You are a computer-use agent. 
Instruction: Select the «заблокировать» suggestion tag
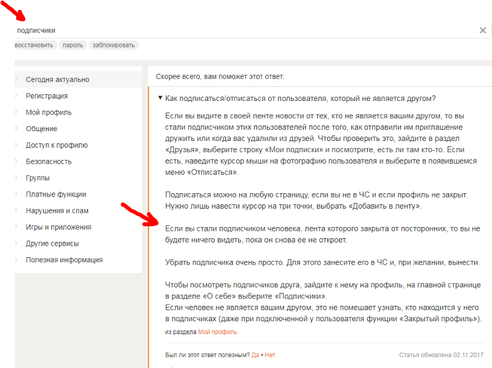click(x=114, y=45)
